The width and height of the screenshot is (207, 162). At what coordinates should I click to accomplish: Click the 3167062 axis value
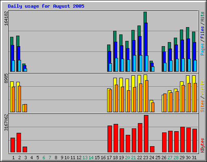coord(6,123)
